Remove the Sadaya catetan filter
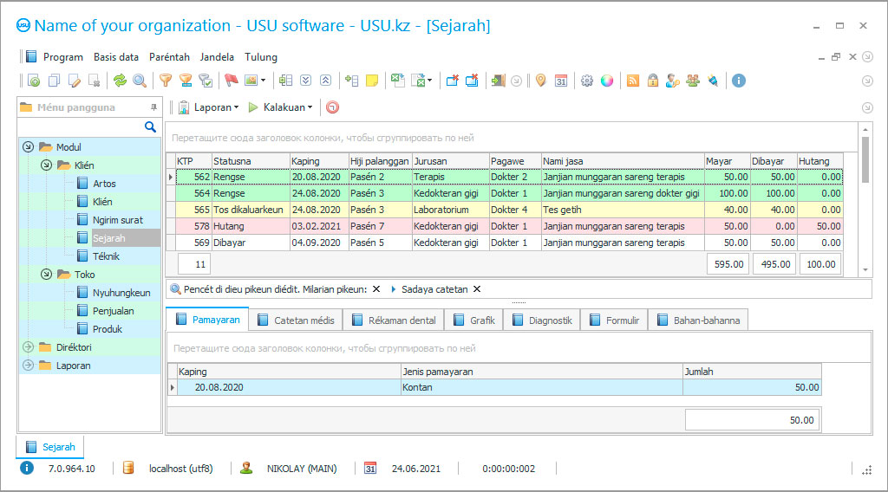This screenshot has width=888, height=492. pos(477,289)
